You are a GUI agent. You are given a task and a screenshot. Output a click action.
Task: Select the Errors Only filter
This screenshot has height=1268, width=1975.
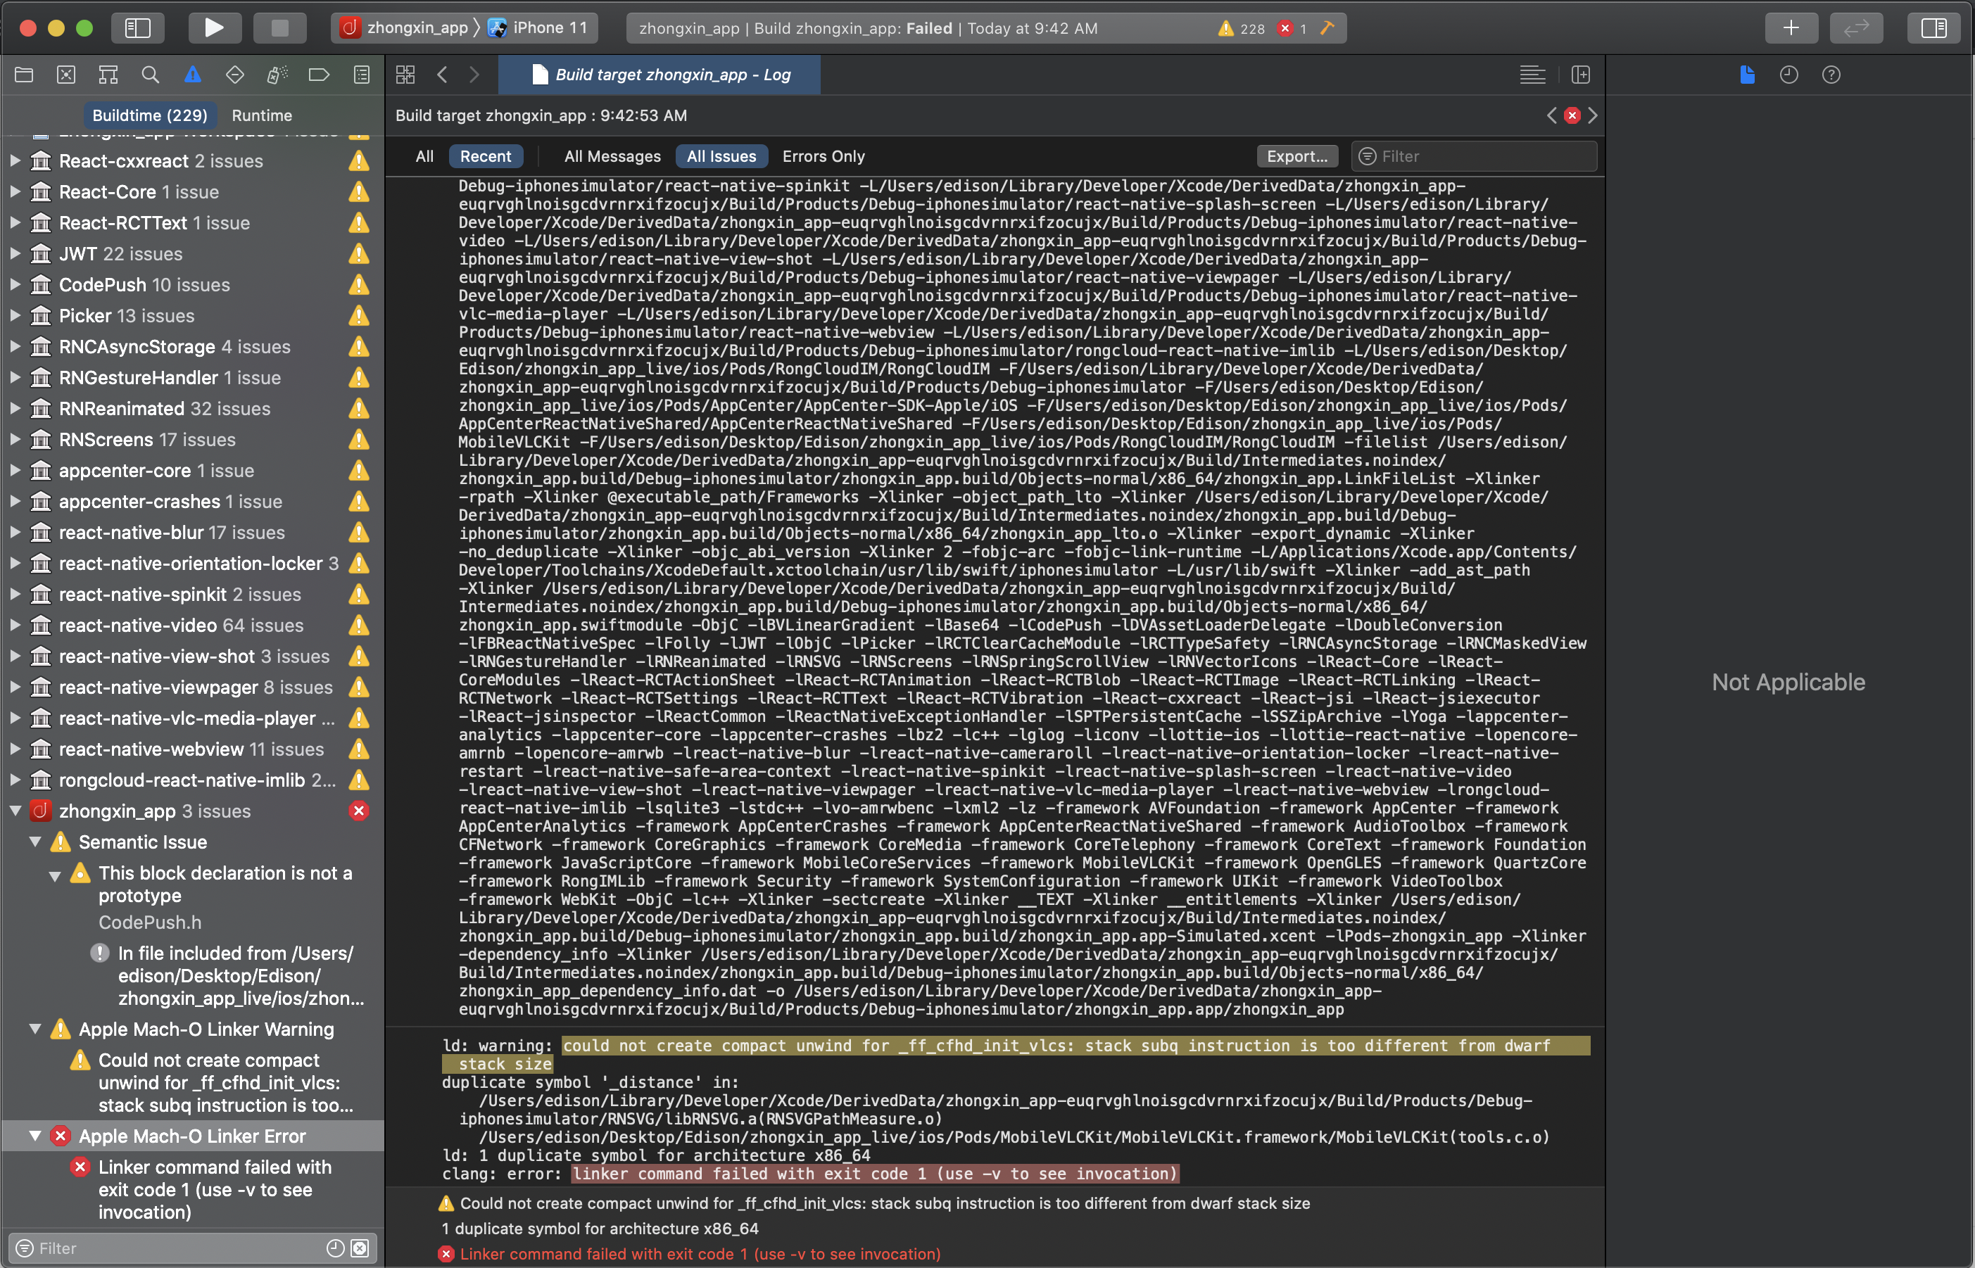pos(823,156)
